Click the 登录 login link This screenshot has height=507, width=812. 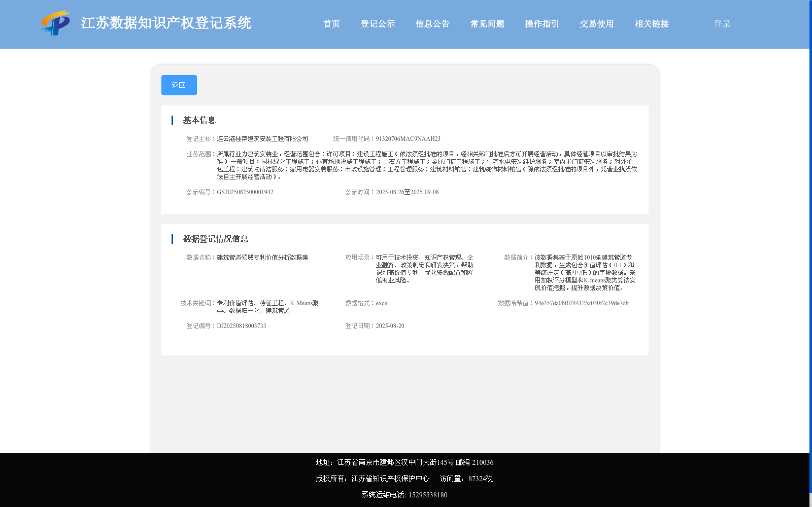pyautogui.click(x=722, y=24)
